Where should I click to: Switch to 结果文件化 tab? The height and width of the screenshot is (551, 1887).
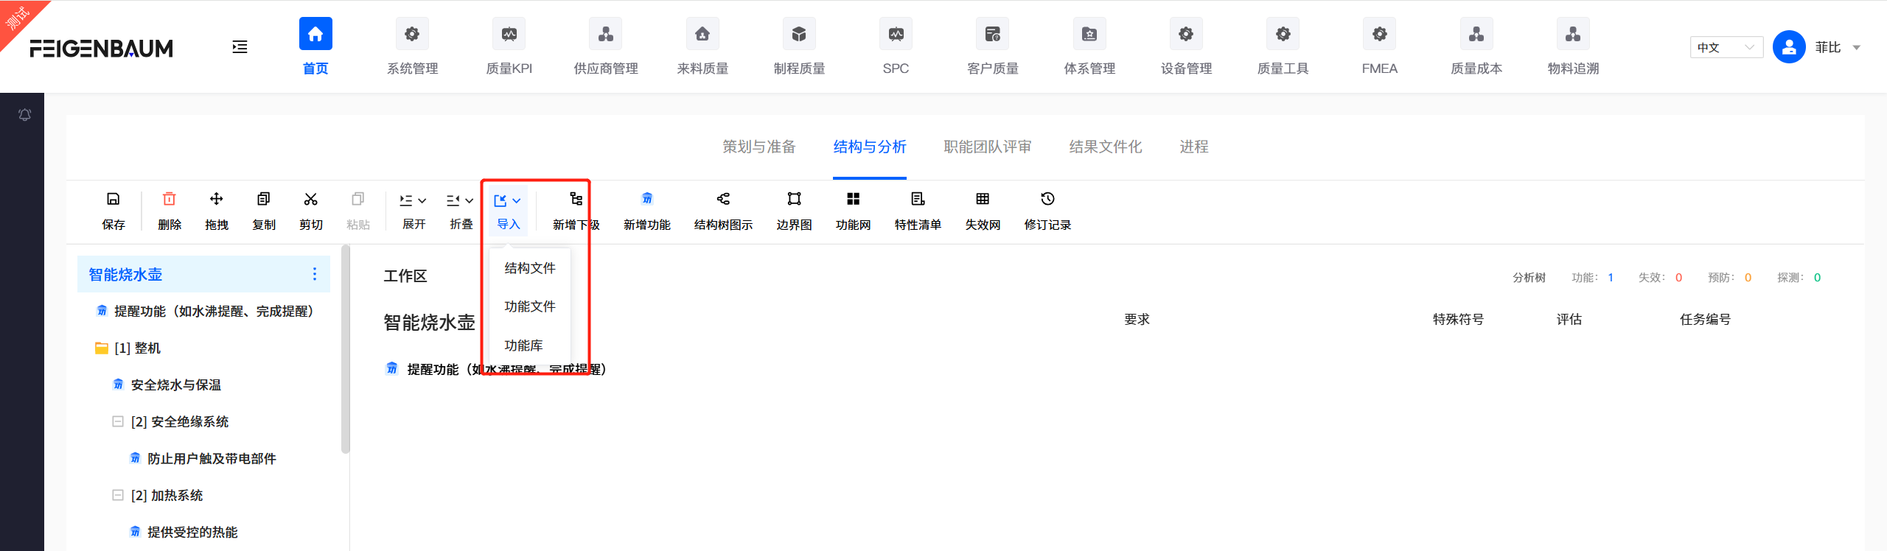pos(1106,147)
